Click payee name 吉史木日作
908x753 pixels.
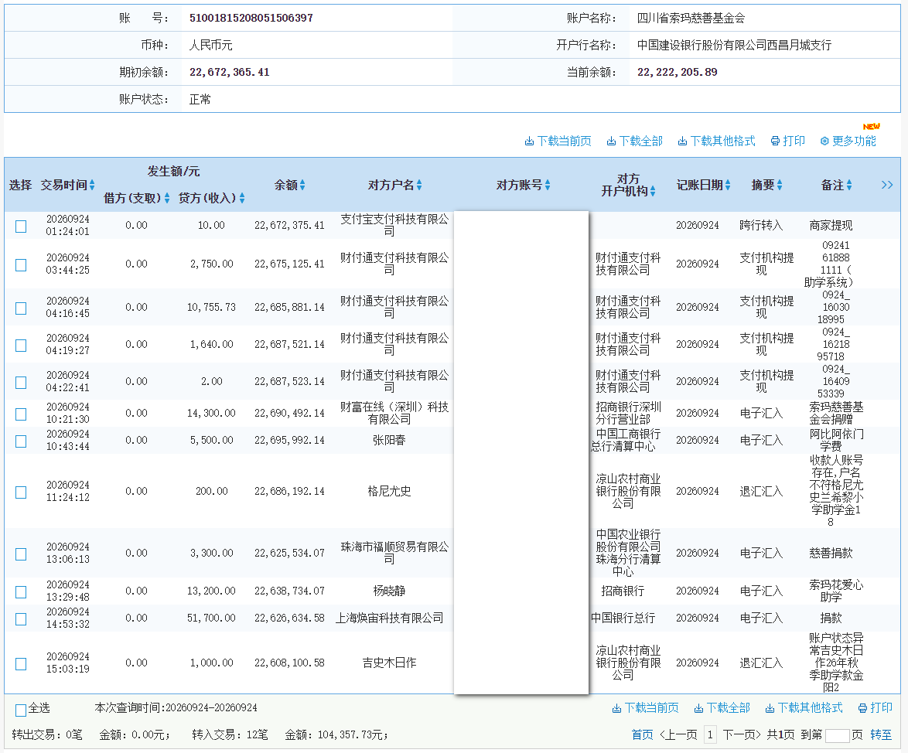[389, 663]
